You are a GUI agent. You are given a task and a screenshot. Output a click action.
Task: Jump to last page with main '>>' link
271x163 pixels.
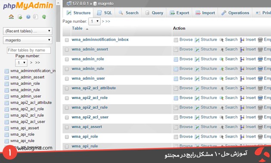click(108, 21)
